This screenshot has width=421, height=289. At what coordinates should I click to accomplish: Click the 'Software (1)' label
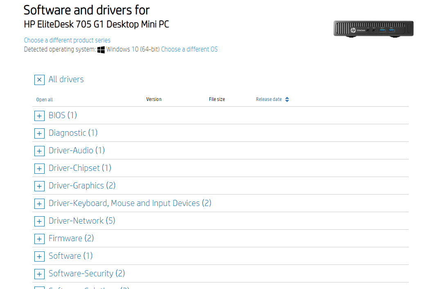pos(71,256)
